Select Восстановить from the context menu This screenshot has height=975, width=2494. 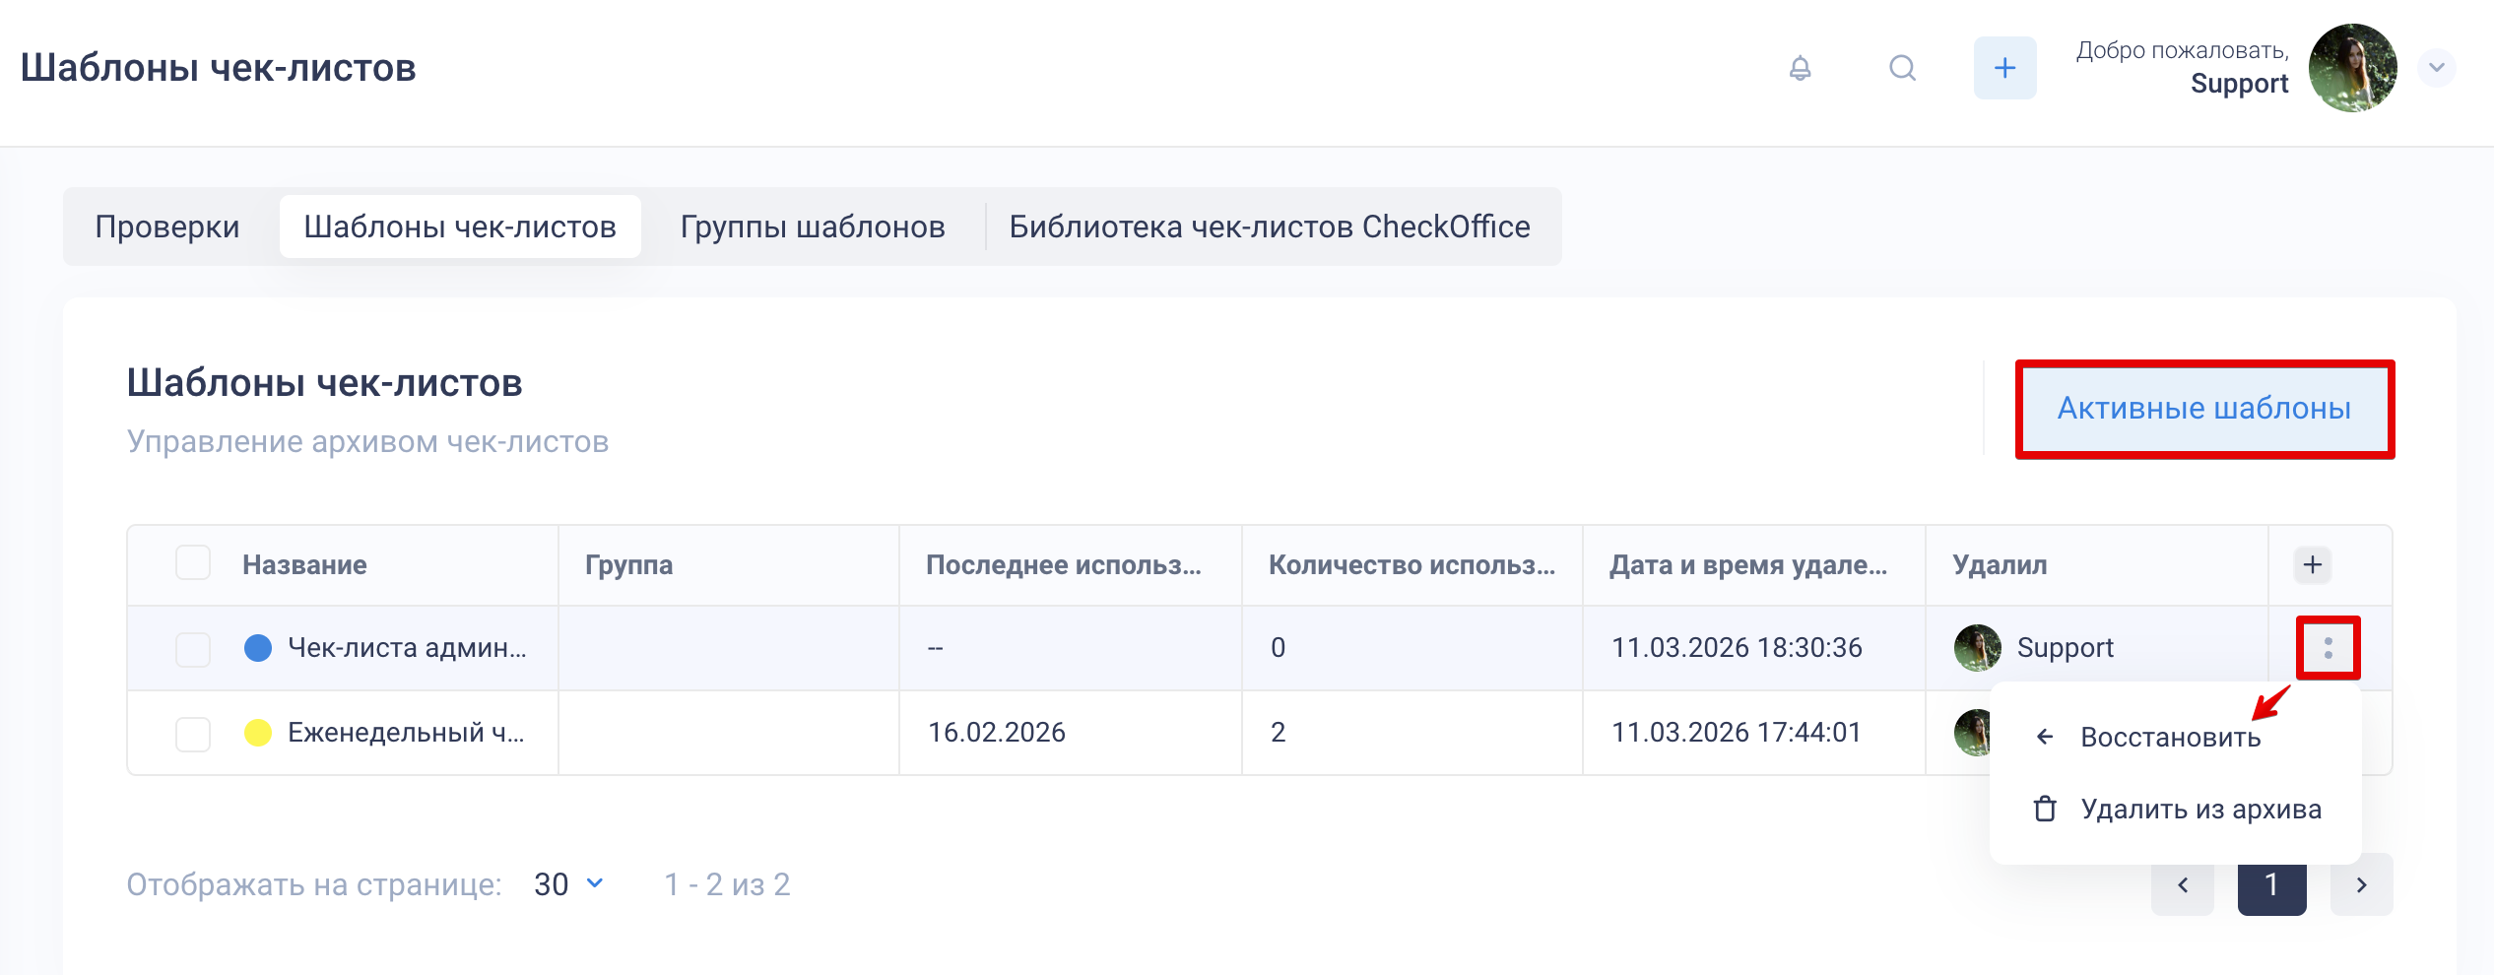(x=2170, y=737)
